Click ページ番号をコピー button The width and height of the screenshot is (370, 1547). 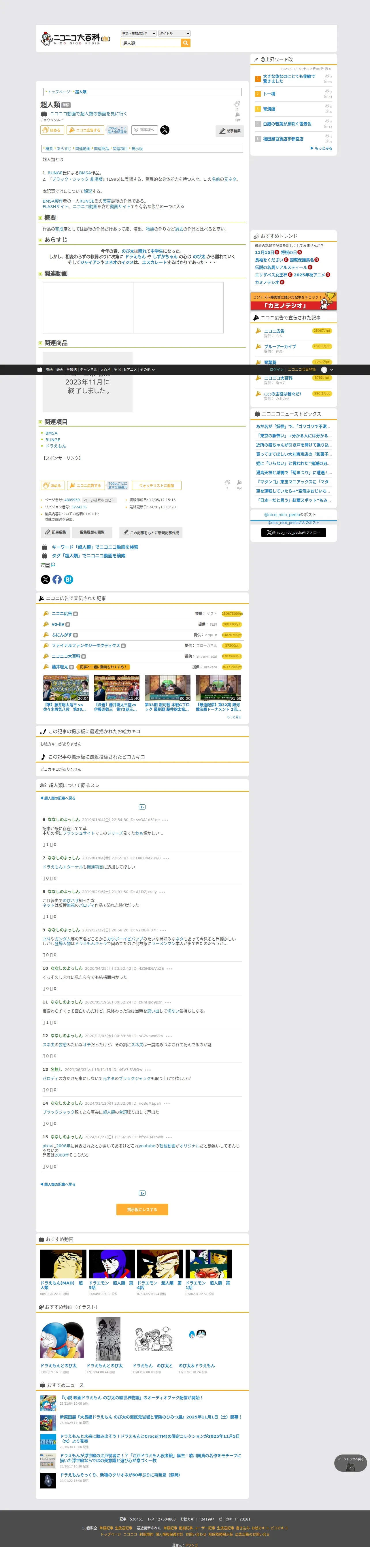tap(99, 500)
